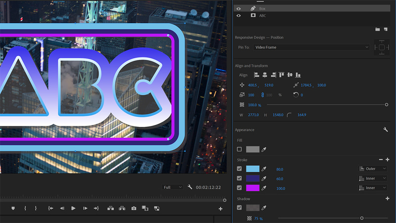Pick fill color with eyedropper
Screen dimensions: 396x223
point(265,149)
